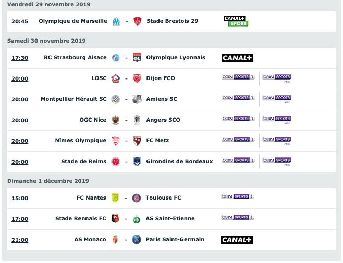Image resolution: width=343 pixels, height=263 pixels.
Task: Click the Girondins de Bordeaux crest
Action: click(x=137, y=162)
